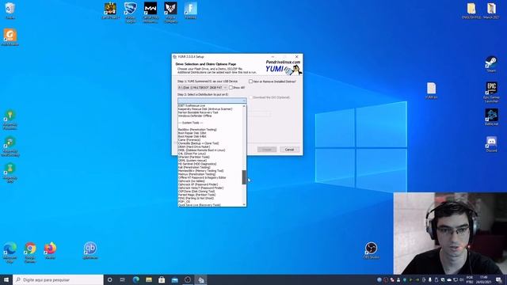Choose Ophcrack XP (Password Finder)
Image resolution: width=507 pixels, height=285 pixels.
(x=198, y=184)
